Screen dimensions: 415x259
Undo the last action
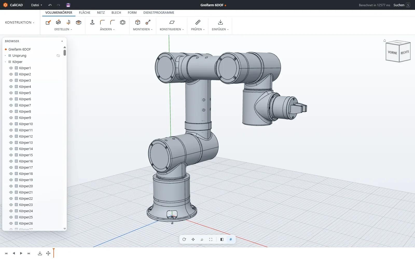point(50,5)
